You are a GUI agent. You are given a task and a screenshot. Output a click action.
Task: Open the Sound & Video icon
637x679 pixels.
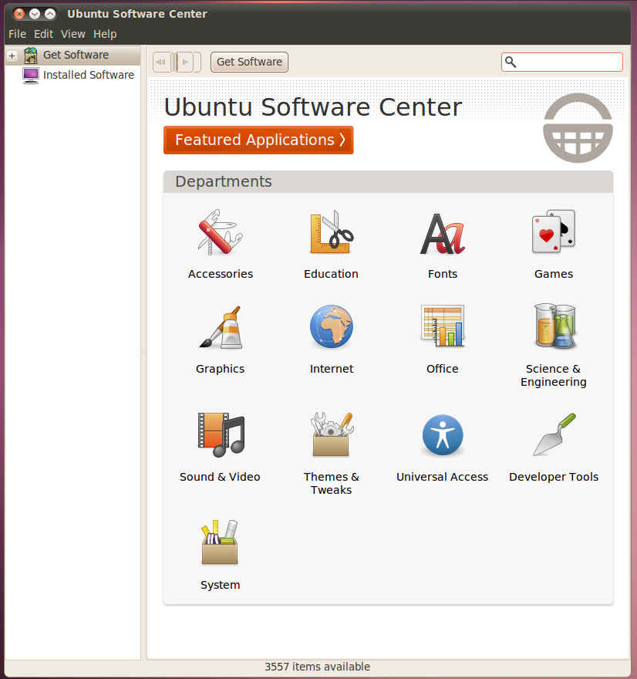coord(221,434)
